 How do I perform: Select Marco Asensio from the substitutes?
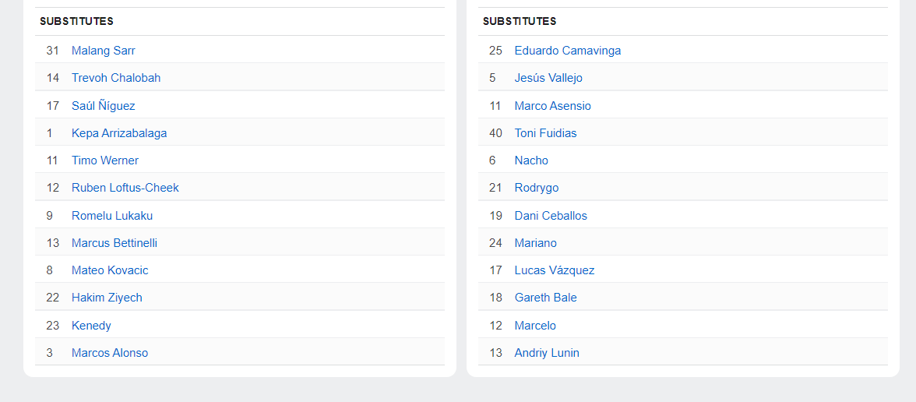point(553,106)
